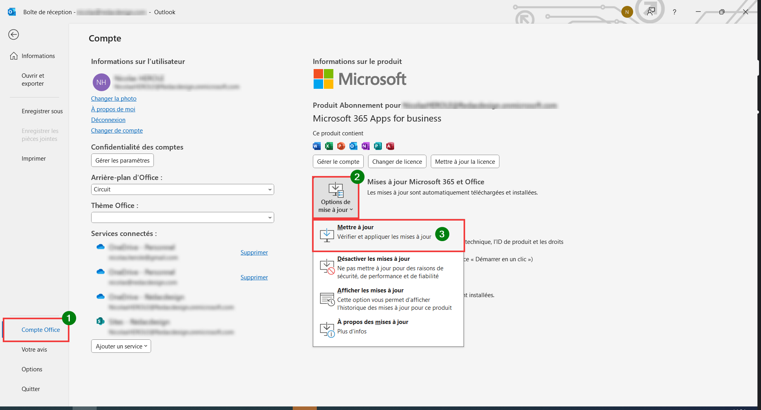This screenshot has height=410, width=761.
Task: Select Mettre à jour menu entry
Action: click(x=389, y=236)
